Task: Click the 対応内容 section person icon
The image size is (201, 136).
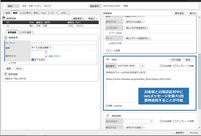Action: point(108,116)
